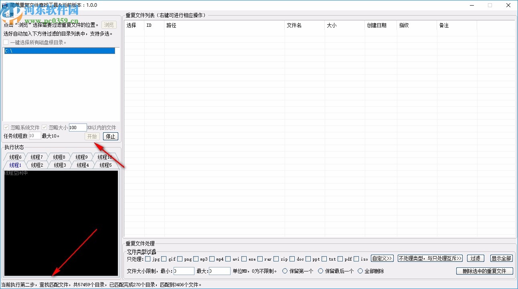
Task: Select the 保留最后一个 radio option
Action: click(321, 271)
